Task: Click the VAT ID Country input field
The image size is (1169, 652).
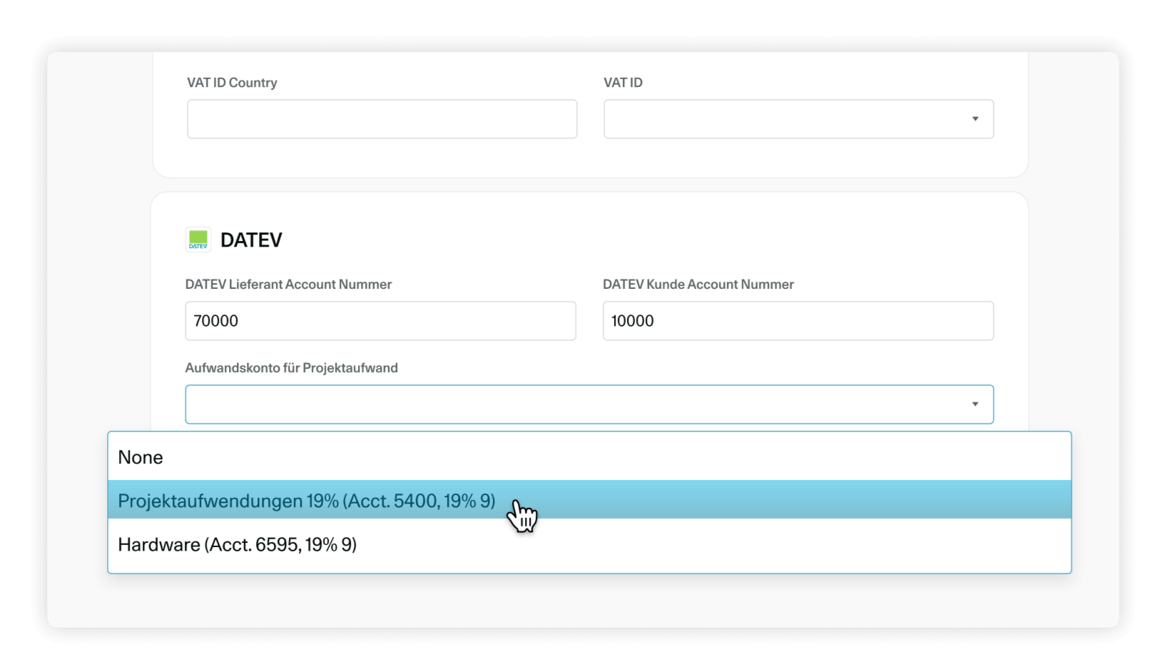Action: click(382, 119)
